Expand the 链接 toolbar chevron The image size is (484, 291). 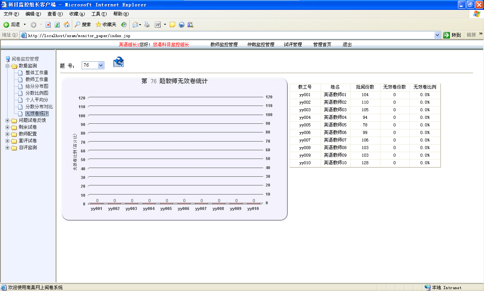point(481,34)
